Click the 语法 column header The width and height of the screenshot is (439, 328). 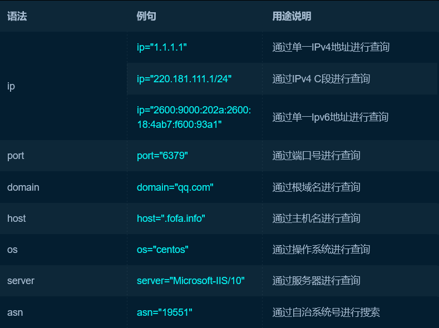point(17,16)
